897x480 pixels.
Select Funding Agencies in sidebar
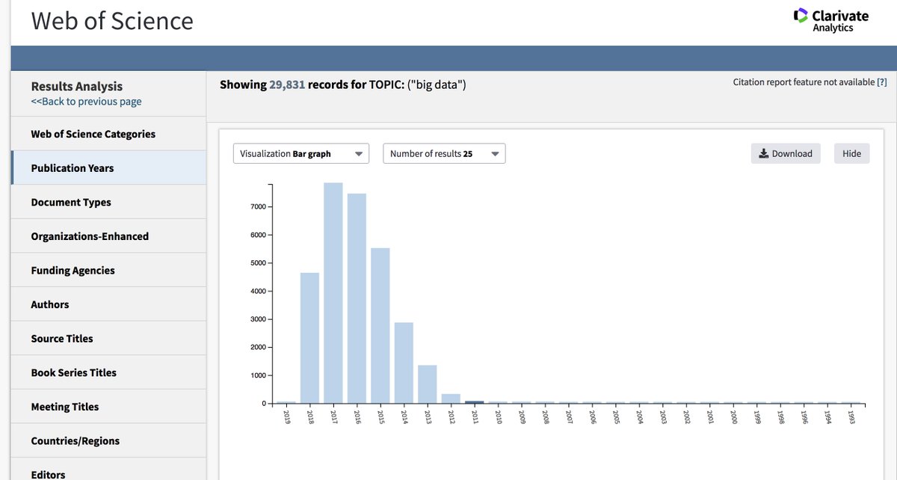coord(108,270)
